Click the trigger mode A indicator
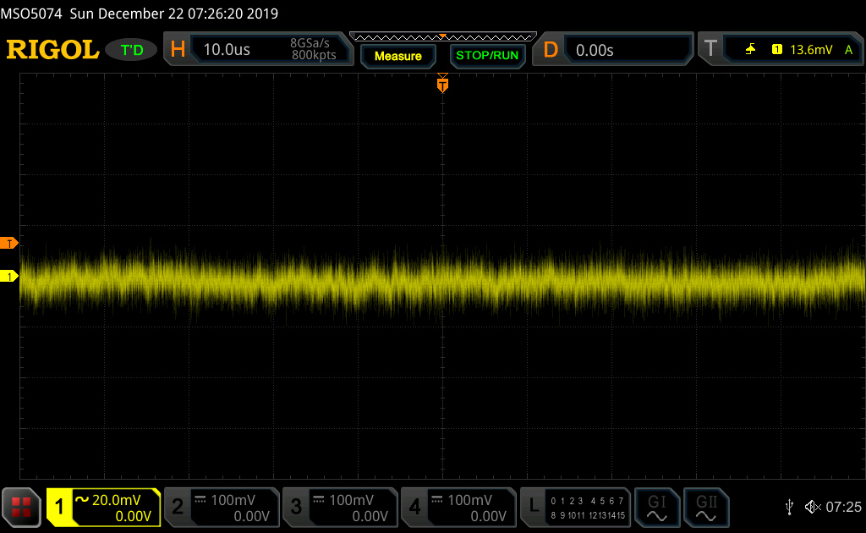866x533 pixels. pyautogui.click(x=849, y=50)
